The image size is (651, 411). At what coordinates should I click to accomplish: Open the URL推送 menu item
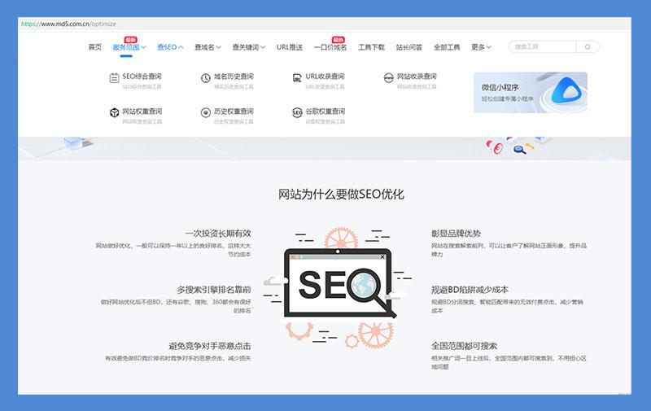click(289, 47)
